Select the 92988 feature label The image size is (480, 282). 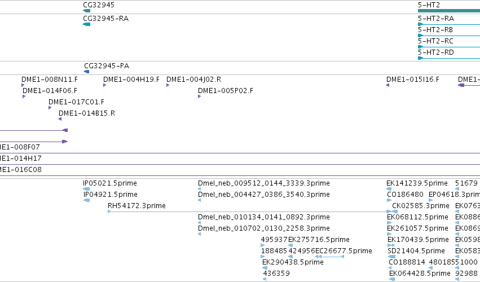pyautogui.click(x=466, y=273)
